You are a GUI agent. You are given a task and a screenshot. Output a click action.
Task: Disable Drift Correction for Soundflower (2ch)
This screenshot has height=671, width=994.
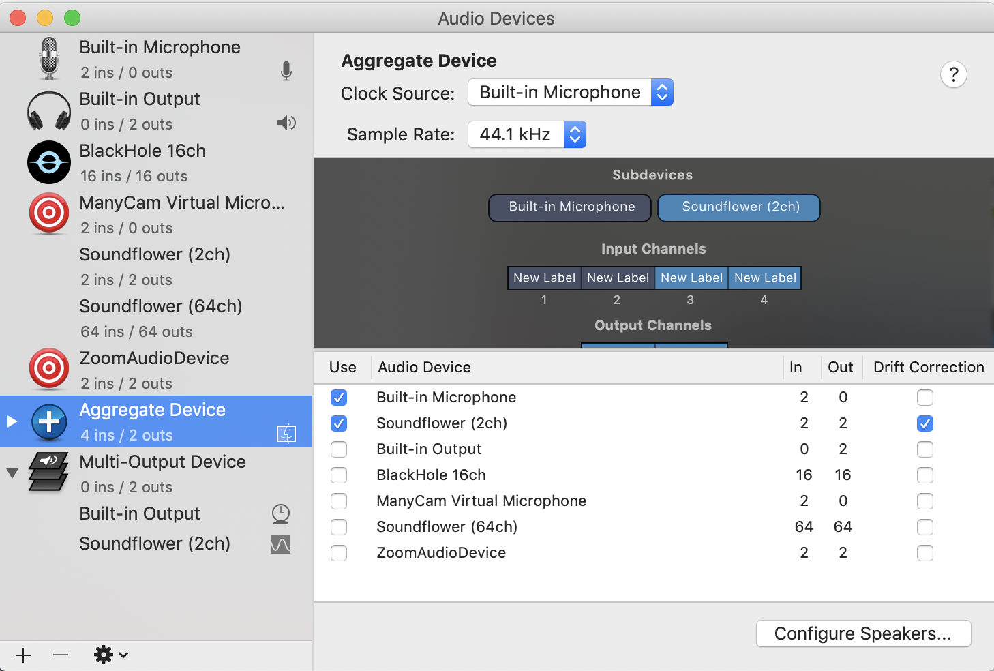pyautogui.click(x=924, y=423)
